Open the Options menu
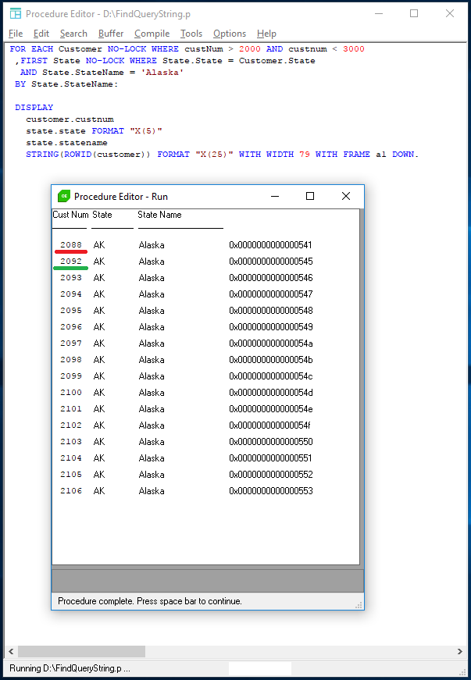The width and height of the screenshot is (471, 680). click(230, 34)
